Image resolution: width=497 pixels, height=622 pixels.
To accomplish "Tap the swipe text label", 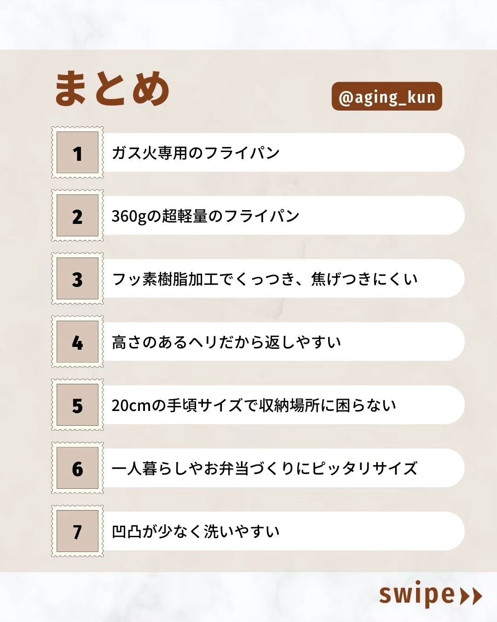I will (x=417, y=594).
